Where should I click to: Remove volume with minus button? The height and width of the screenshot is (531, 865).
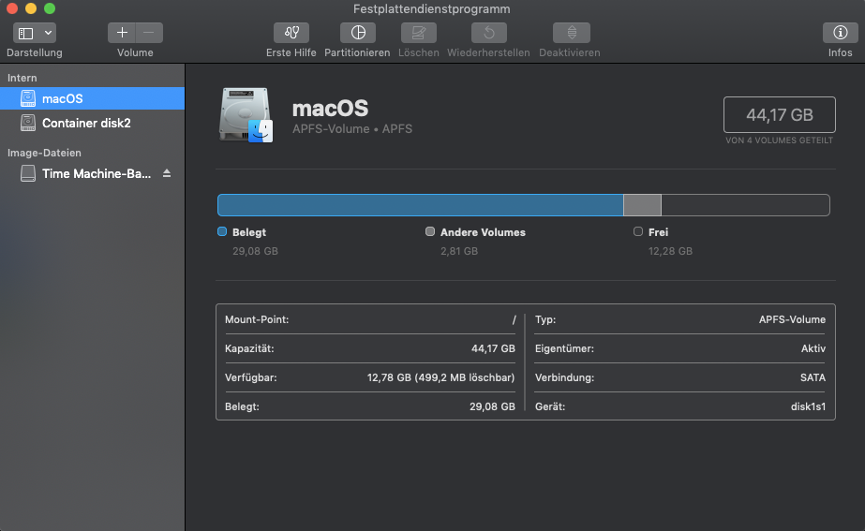pyautogui.click(x=148, y=33)
